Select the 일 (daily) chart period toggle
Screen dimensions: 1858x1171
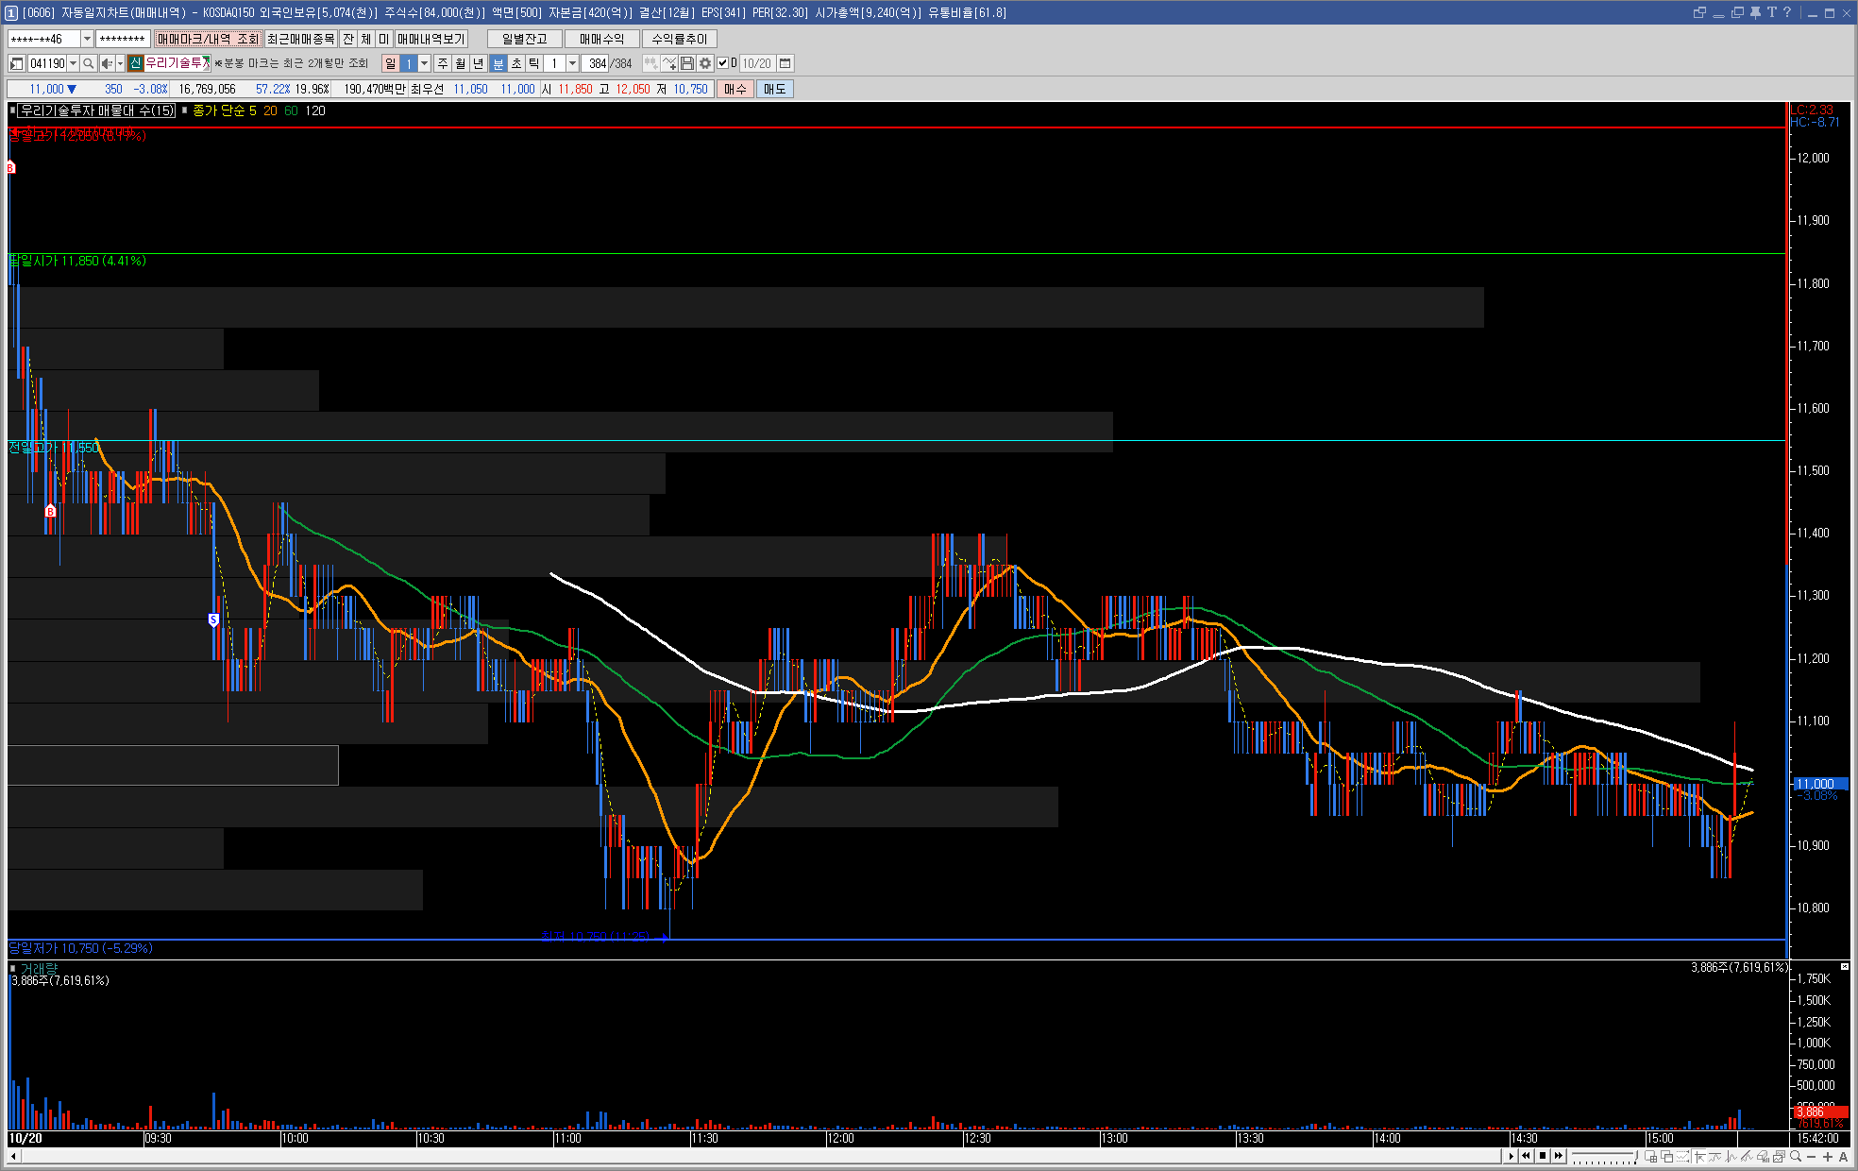pos(391,63)
